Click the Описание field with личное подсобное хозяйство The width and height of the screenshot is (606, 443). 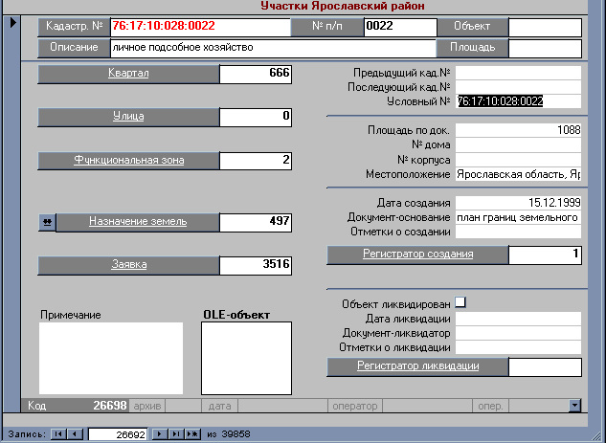[272, 47]
